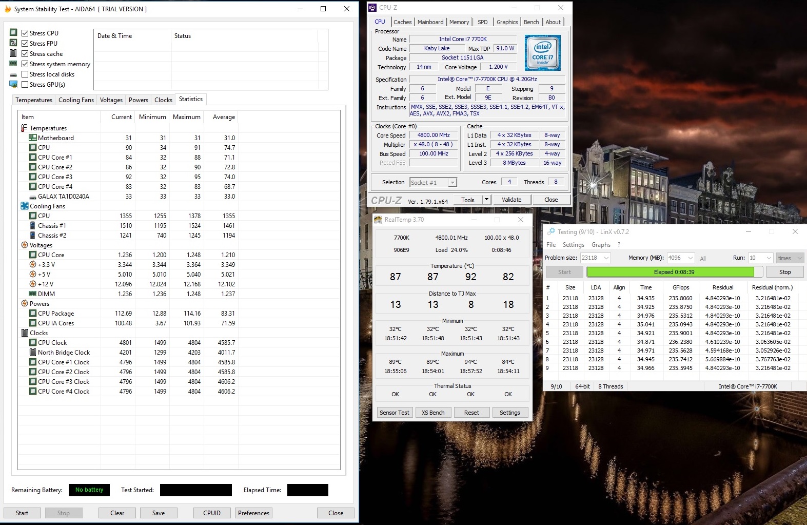Click the Elapsed Time field in AIDA64
The image size is (807, 525).
click(x=308, y=490)
